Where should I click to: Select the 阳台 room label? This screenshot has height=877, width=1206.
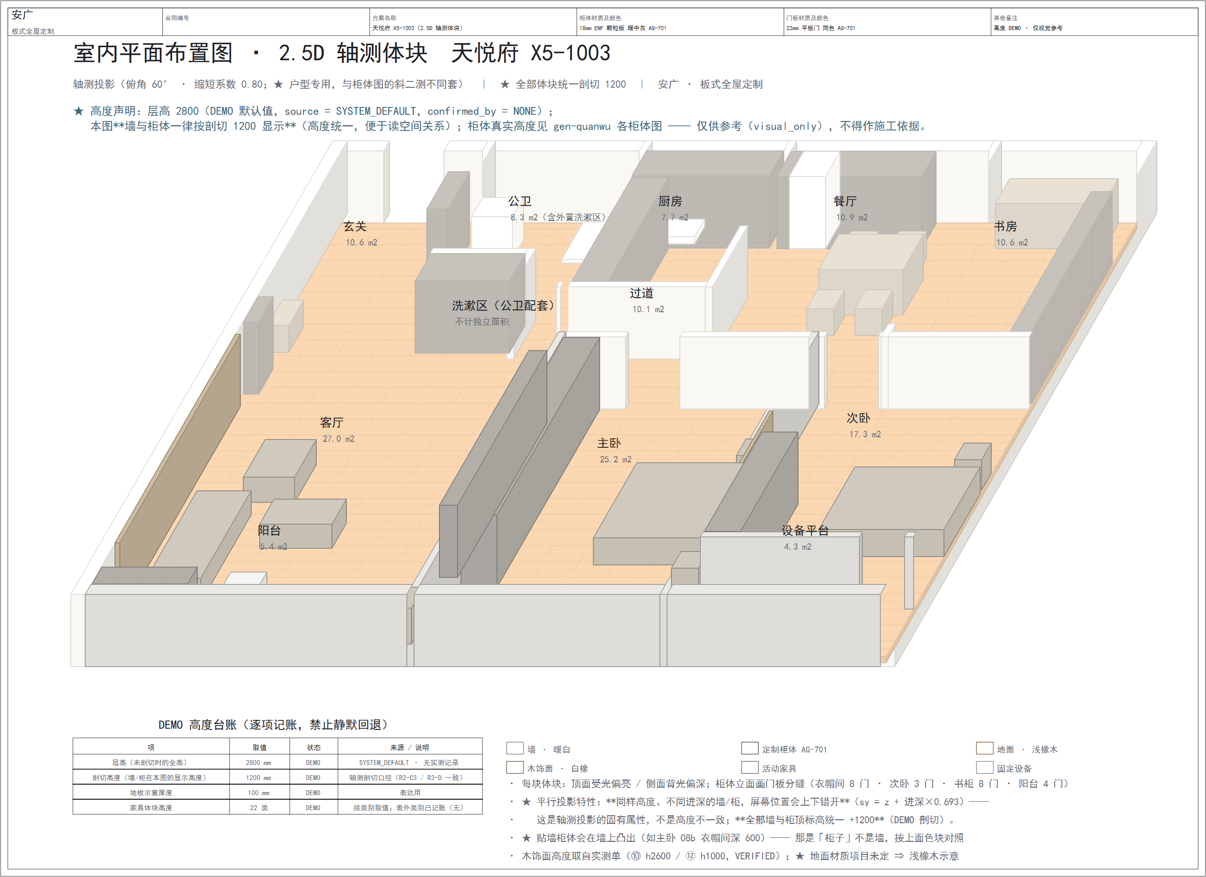tap(269, 531)
